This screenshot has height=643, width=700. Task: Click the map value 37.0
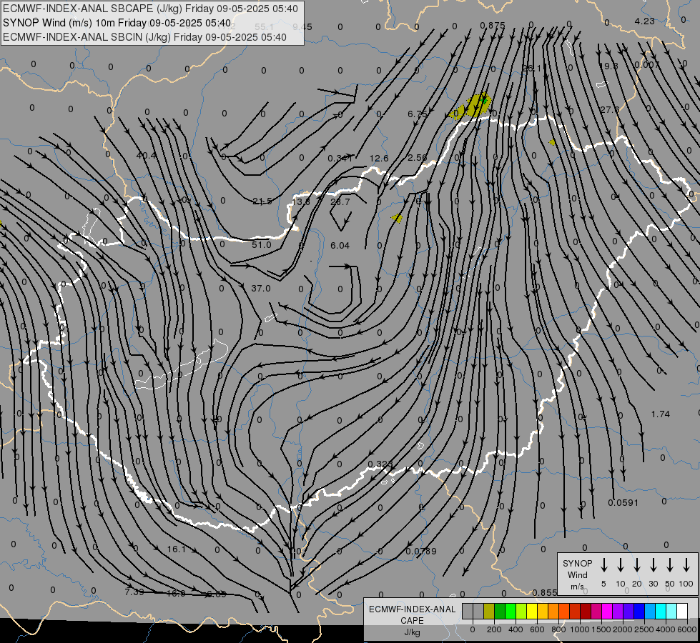pos(261,289)
